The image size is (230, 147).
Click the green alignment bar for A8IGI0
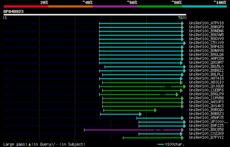pyautogui.click(x=142, y=82)
